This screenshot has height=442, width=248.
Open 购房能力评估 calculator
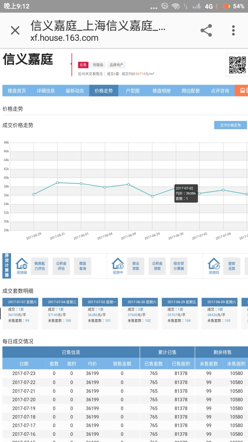(x=40, y=266)
